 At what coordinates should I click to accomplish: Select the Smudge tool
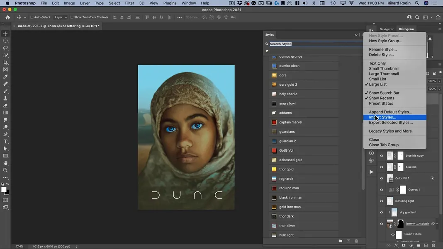(x=5, y=120)
